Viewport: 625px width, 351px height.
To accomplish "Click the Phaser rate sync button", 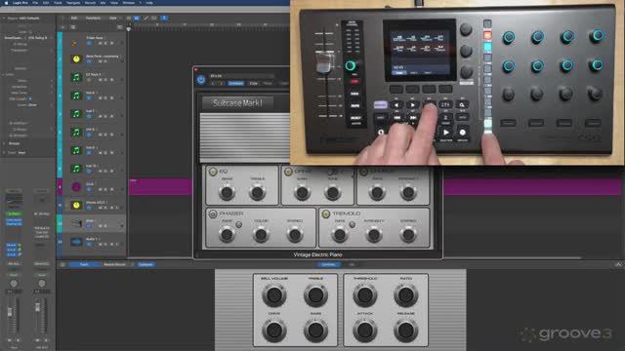I will click(x=238, y=225).
